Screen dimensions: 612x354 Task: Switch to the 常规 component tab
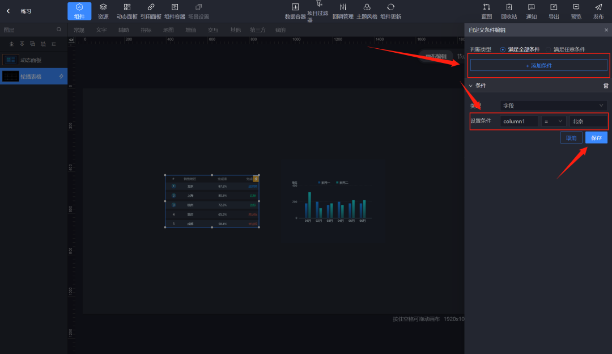(79, 30)
